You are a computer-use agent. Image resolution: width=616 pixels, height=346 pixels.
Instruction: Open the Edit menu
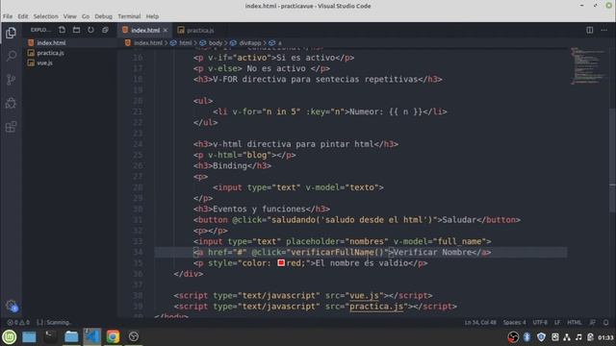pyautogui.click(x=23, y=16)
